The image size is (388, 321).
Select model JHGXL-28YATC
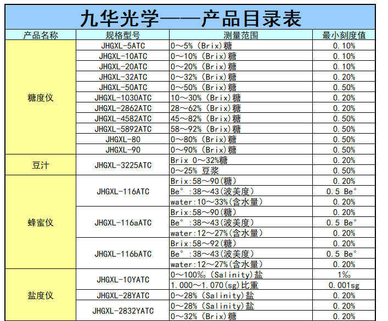(123, 295)
